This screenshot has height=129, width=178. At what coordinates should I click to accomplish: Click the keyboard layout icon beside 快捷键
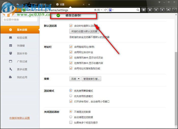pyautogui.click(x=10, y=46)
